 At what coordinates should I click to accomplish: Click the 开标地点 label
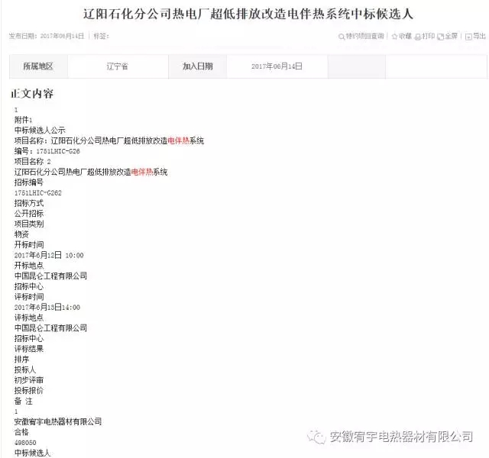[29, 266]
